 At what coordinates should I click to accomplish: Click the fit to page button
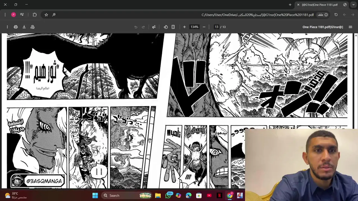click(x=173, y=27)
